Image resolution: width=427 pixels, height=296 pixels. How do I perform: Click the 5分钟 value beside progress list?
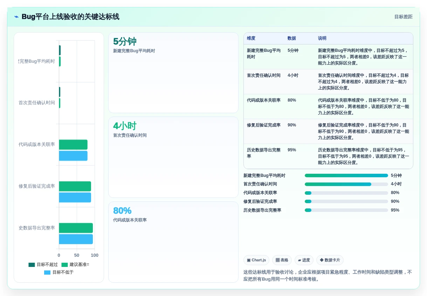396,175
